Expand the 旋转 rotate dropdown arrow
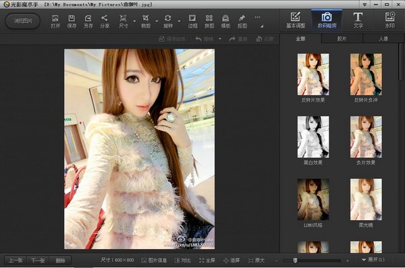 click(179, 21)
